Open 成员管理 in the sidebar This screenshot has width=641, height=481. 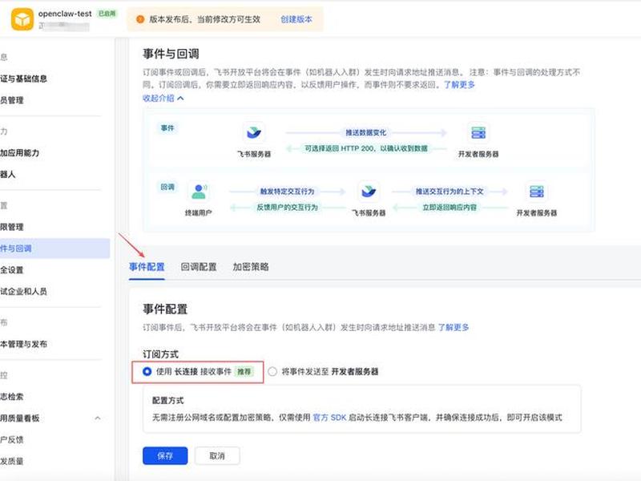[12, 100]
